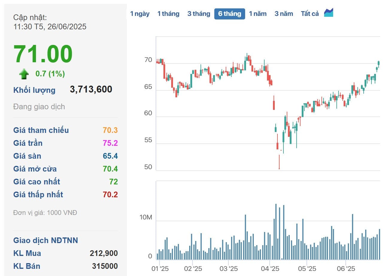Screen dimensions: 387x276
Task: Click the Giao dịch NĐTNN heading
Action: point(45,240)
